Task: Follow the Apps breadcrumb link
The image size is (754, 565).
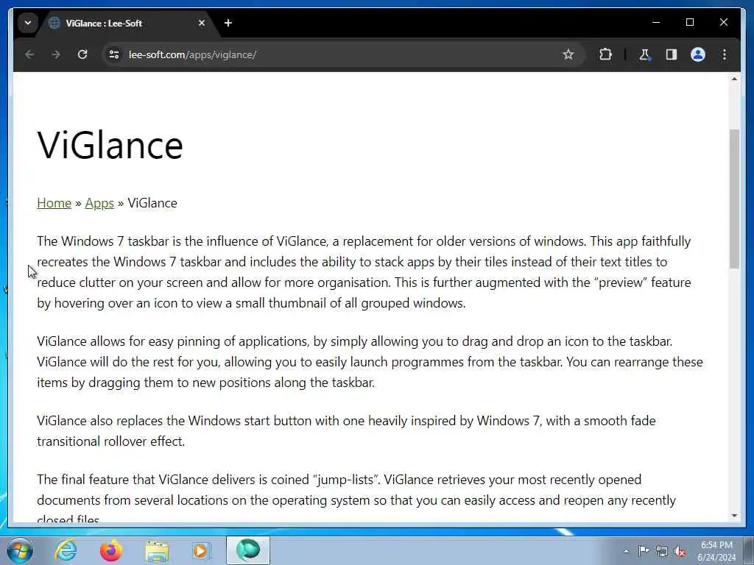Action: 99,203
